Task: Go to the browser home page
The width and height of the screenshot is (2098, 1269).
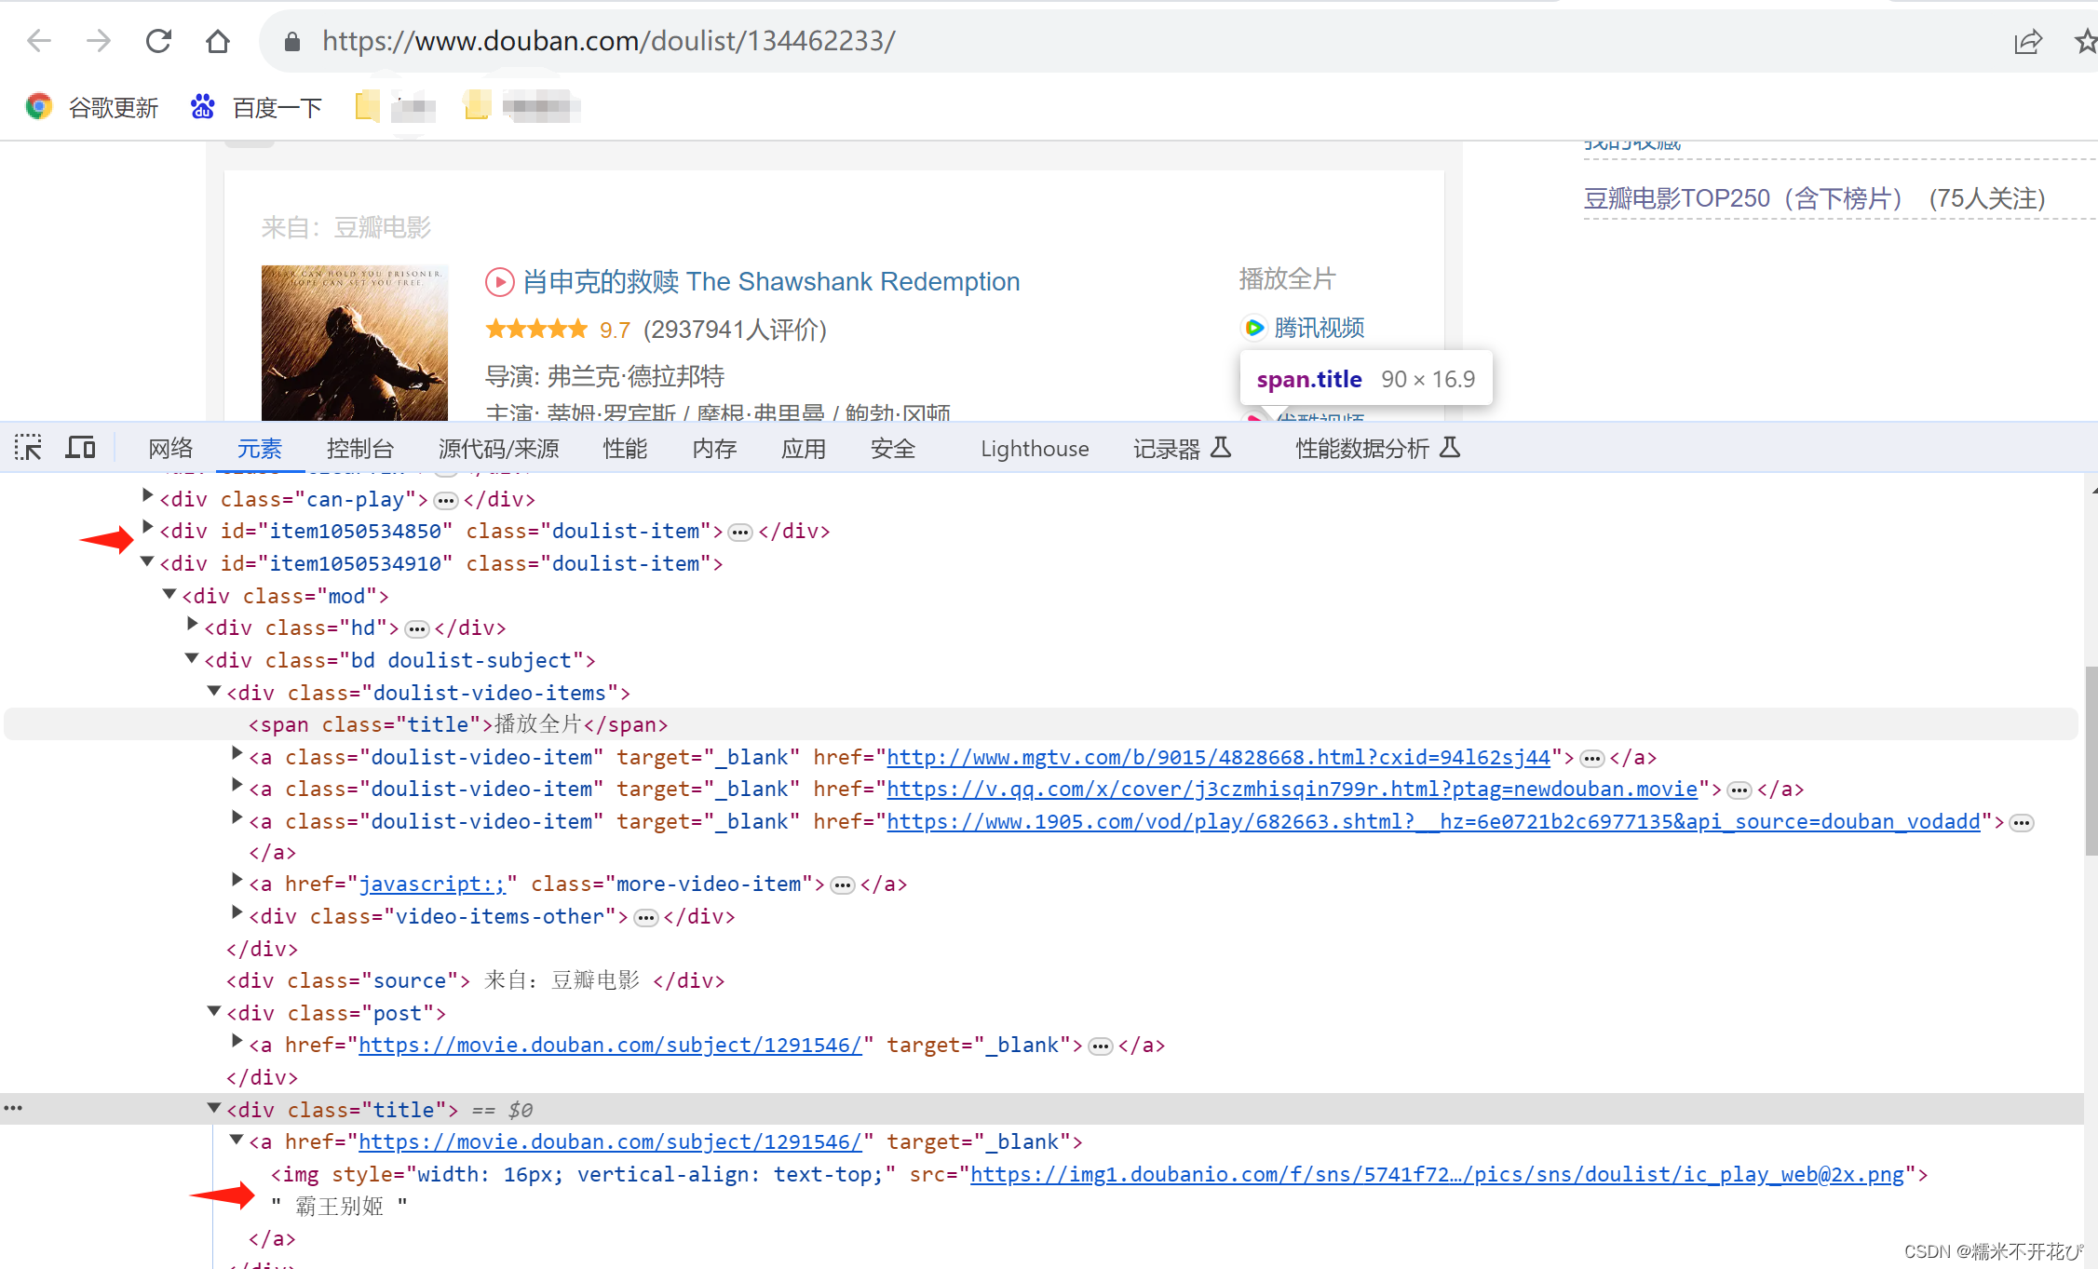Action: (x=217, y=41)
